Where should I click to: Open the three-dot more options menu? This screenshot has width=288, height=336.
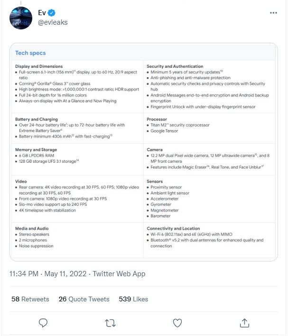(x=274, y=13)
